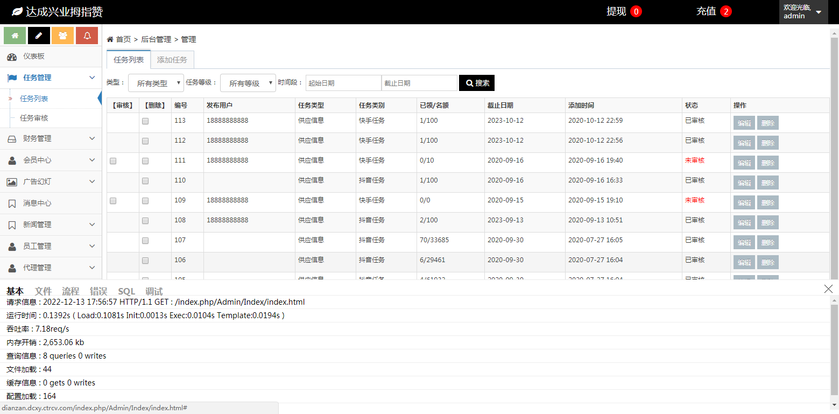Click the red bell notification icon button
Image resolution: width=839 pixels, height=414 pixels.
coord(87,36)
